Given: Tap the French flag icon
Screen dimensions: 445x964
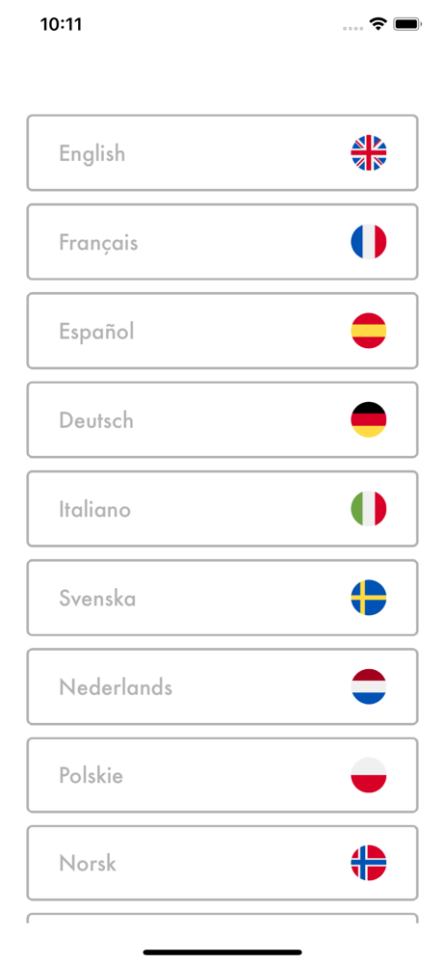Looking at the screenshot, I should click(x=369, y=242).
